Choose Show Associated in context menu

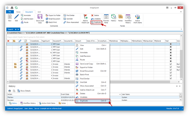pos(93,86)
